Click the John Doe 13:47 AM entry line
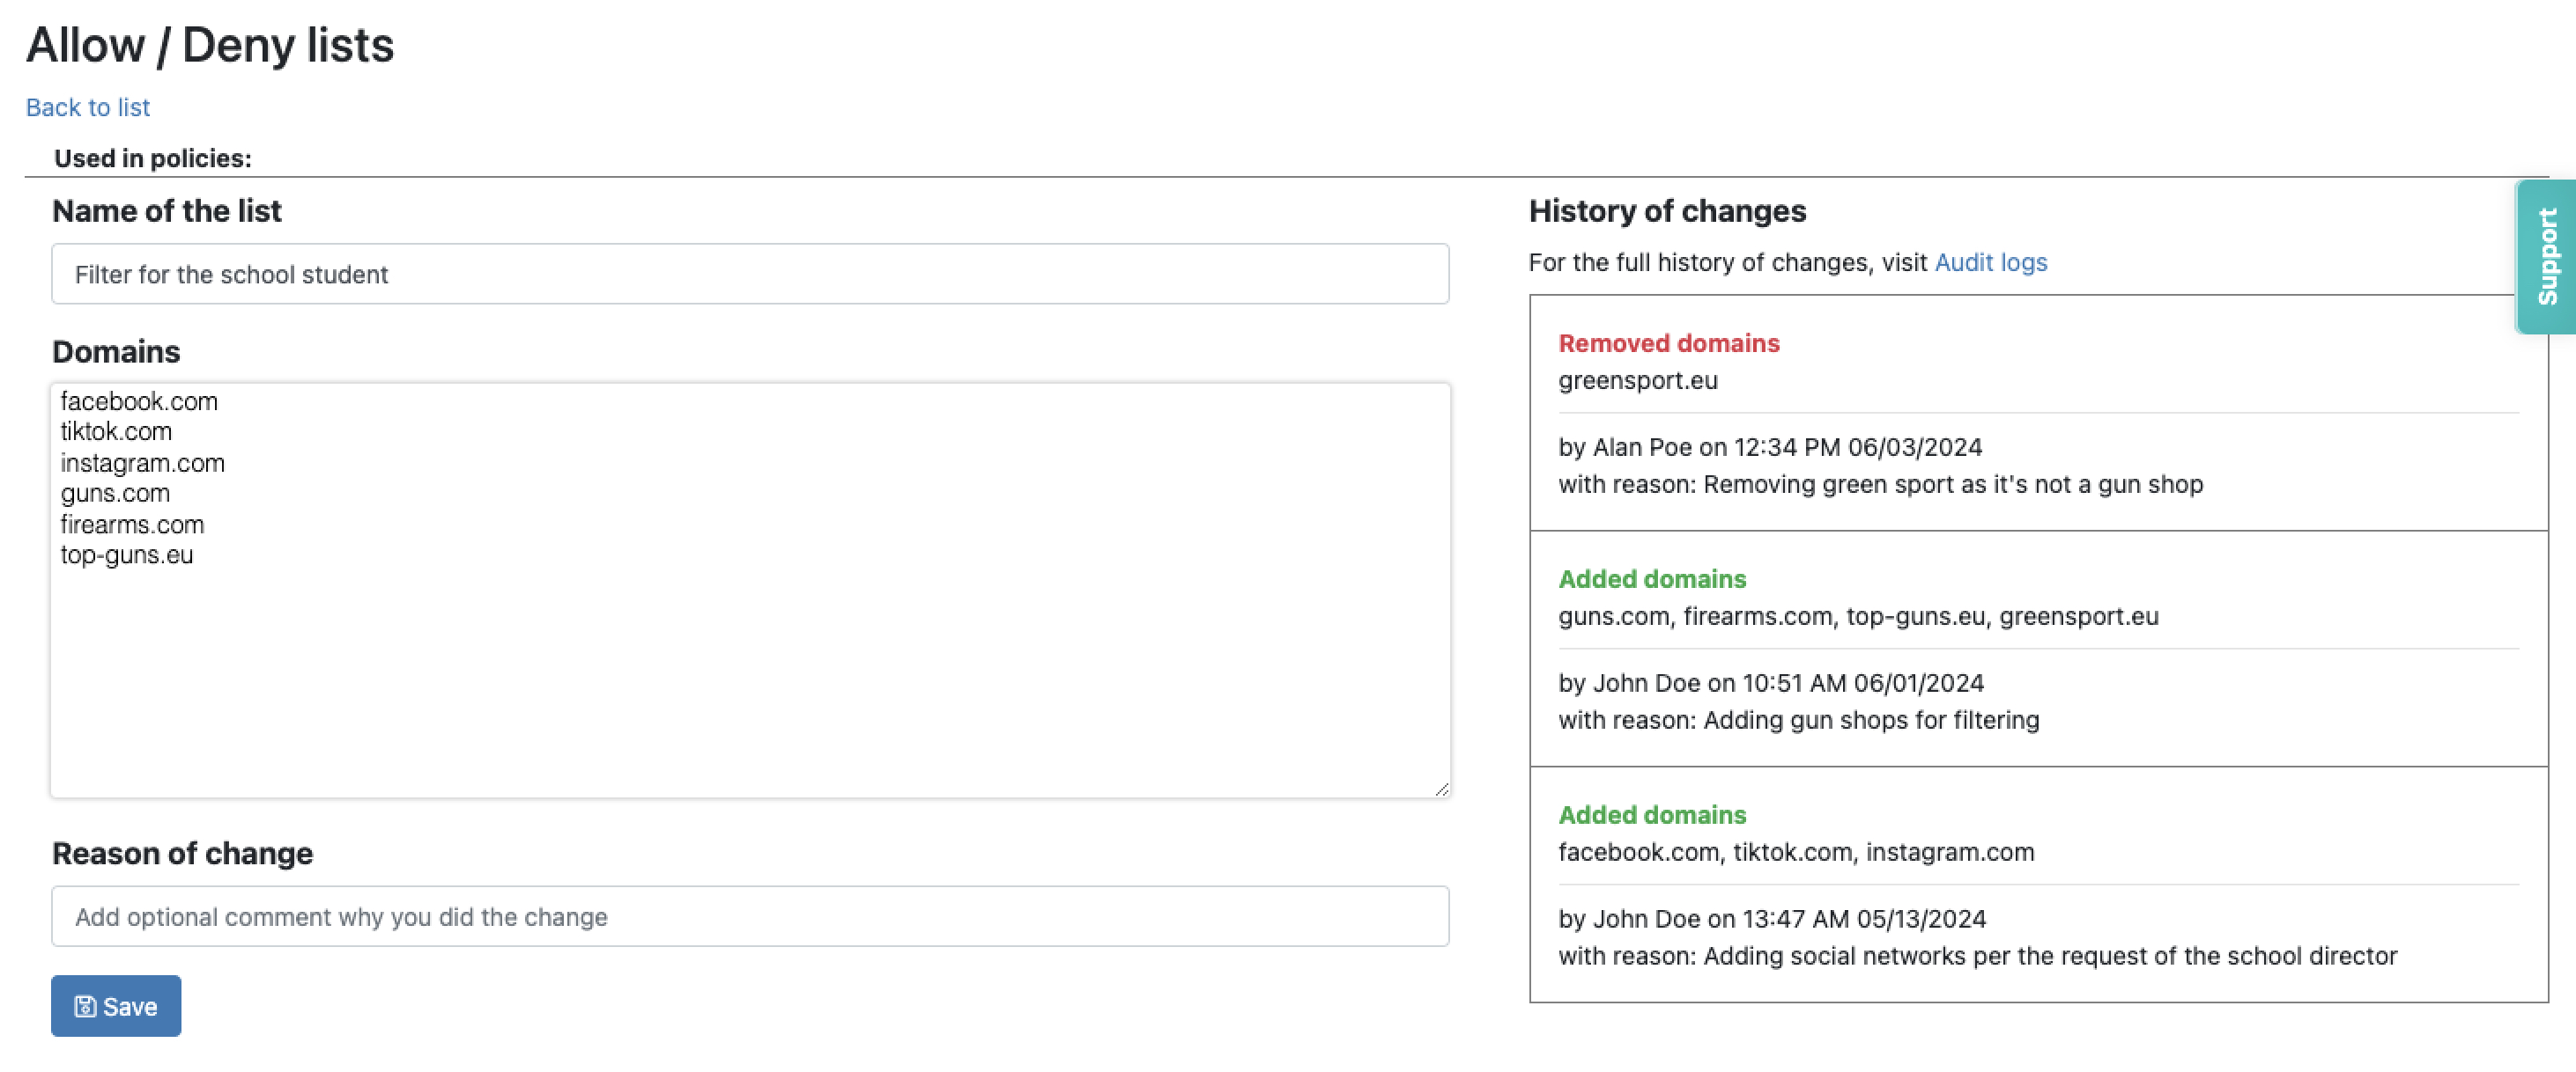 pyautogui.click(x=1772, y=918)
